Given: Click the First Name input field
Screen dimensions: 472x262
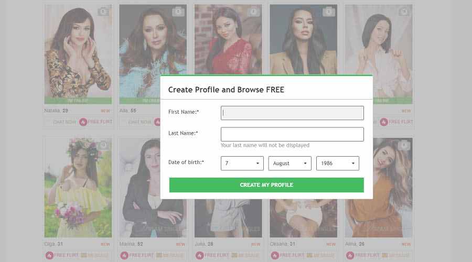Looking at the screenshot, I should click(x=292, y=113).
